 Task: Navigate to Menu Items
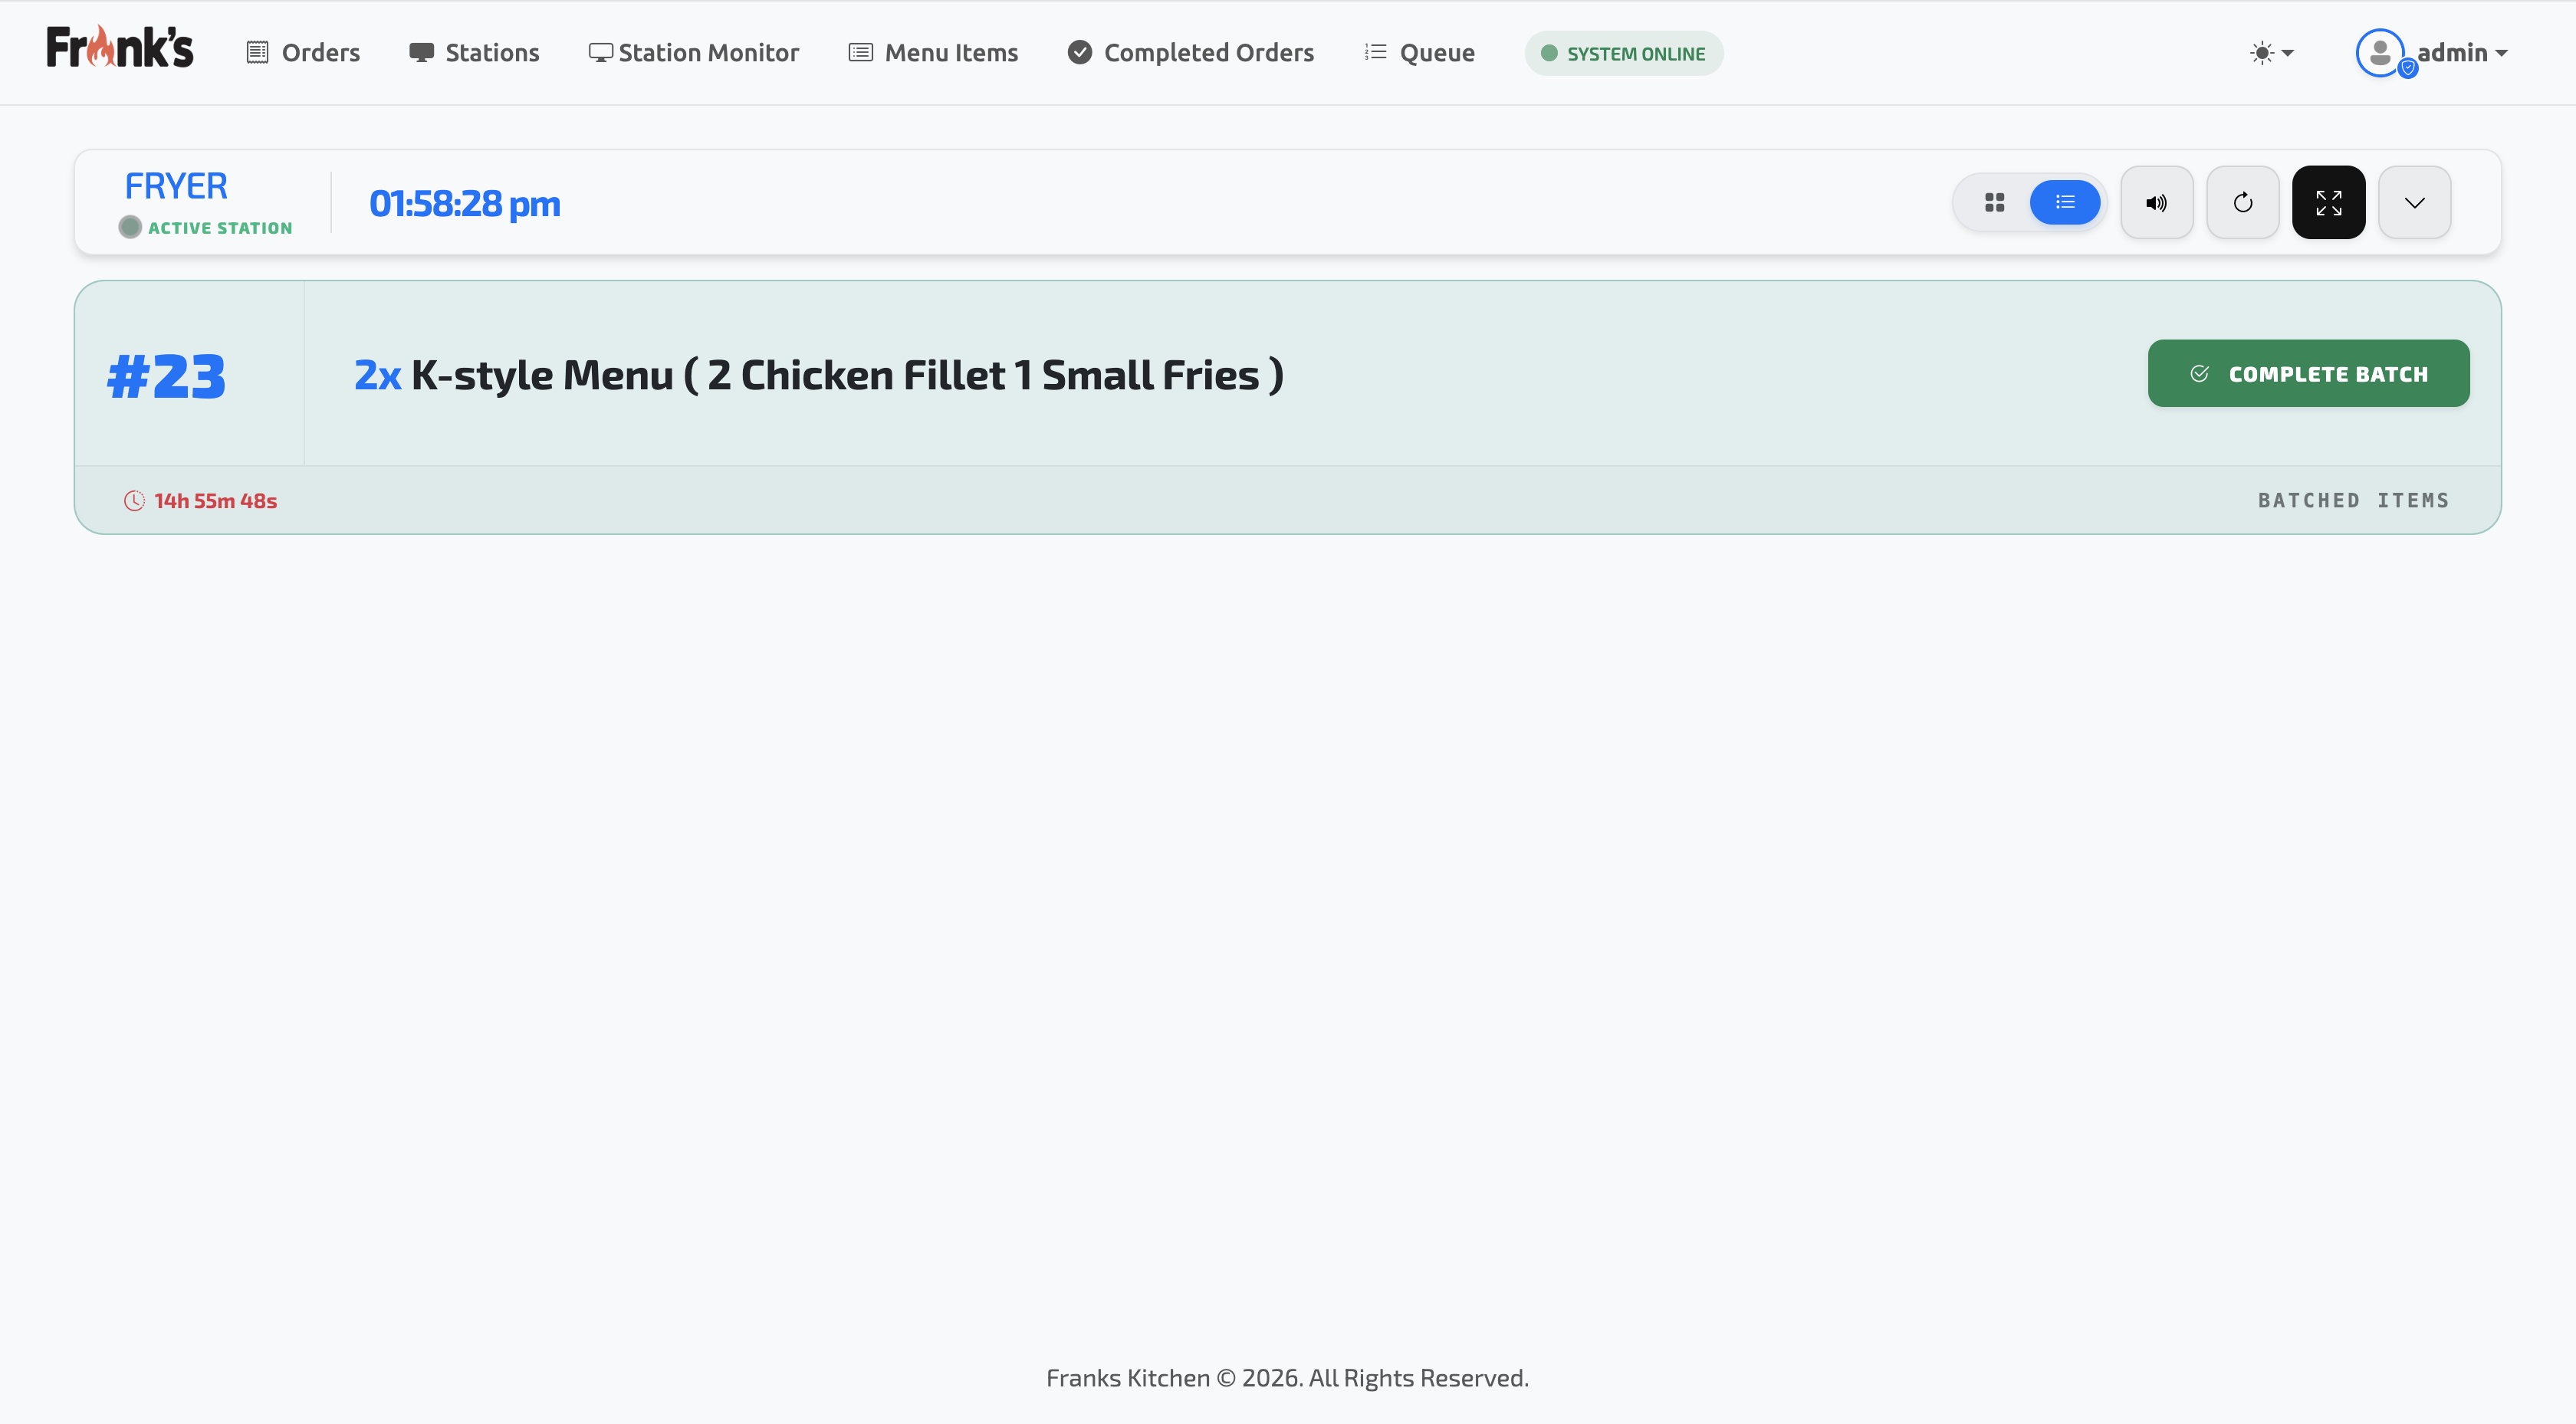point(933,53)
